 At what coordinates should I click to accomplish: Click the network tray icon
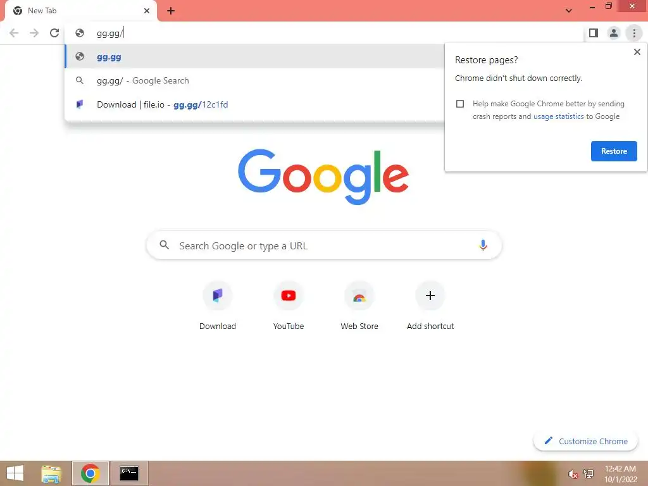pos(588,473)
